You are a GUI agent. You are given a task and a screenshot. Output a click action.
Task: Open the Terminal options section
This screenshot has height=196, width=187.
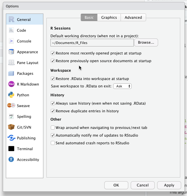tap(25, 149)
